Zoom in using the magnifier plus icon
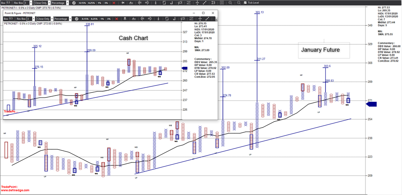The height and width of the screenshot is (195, 402). pos(230,3)
